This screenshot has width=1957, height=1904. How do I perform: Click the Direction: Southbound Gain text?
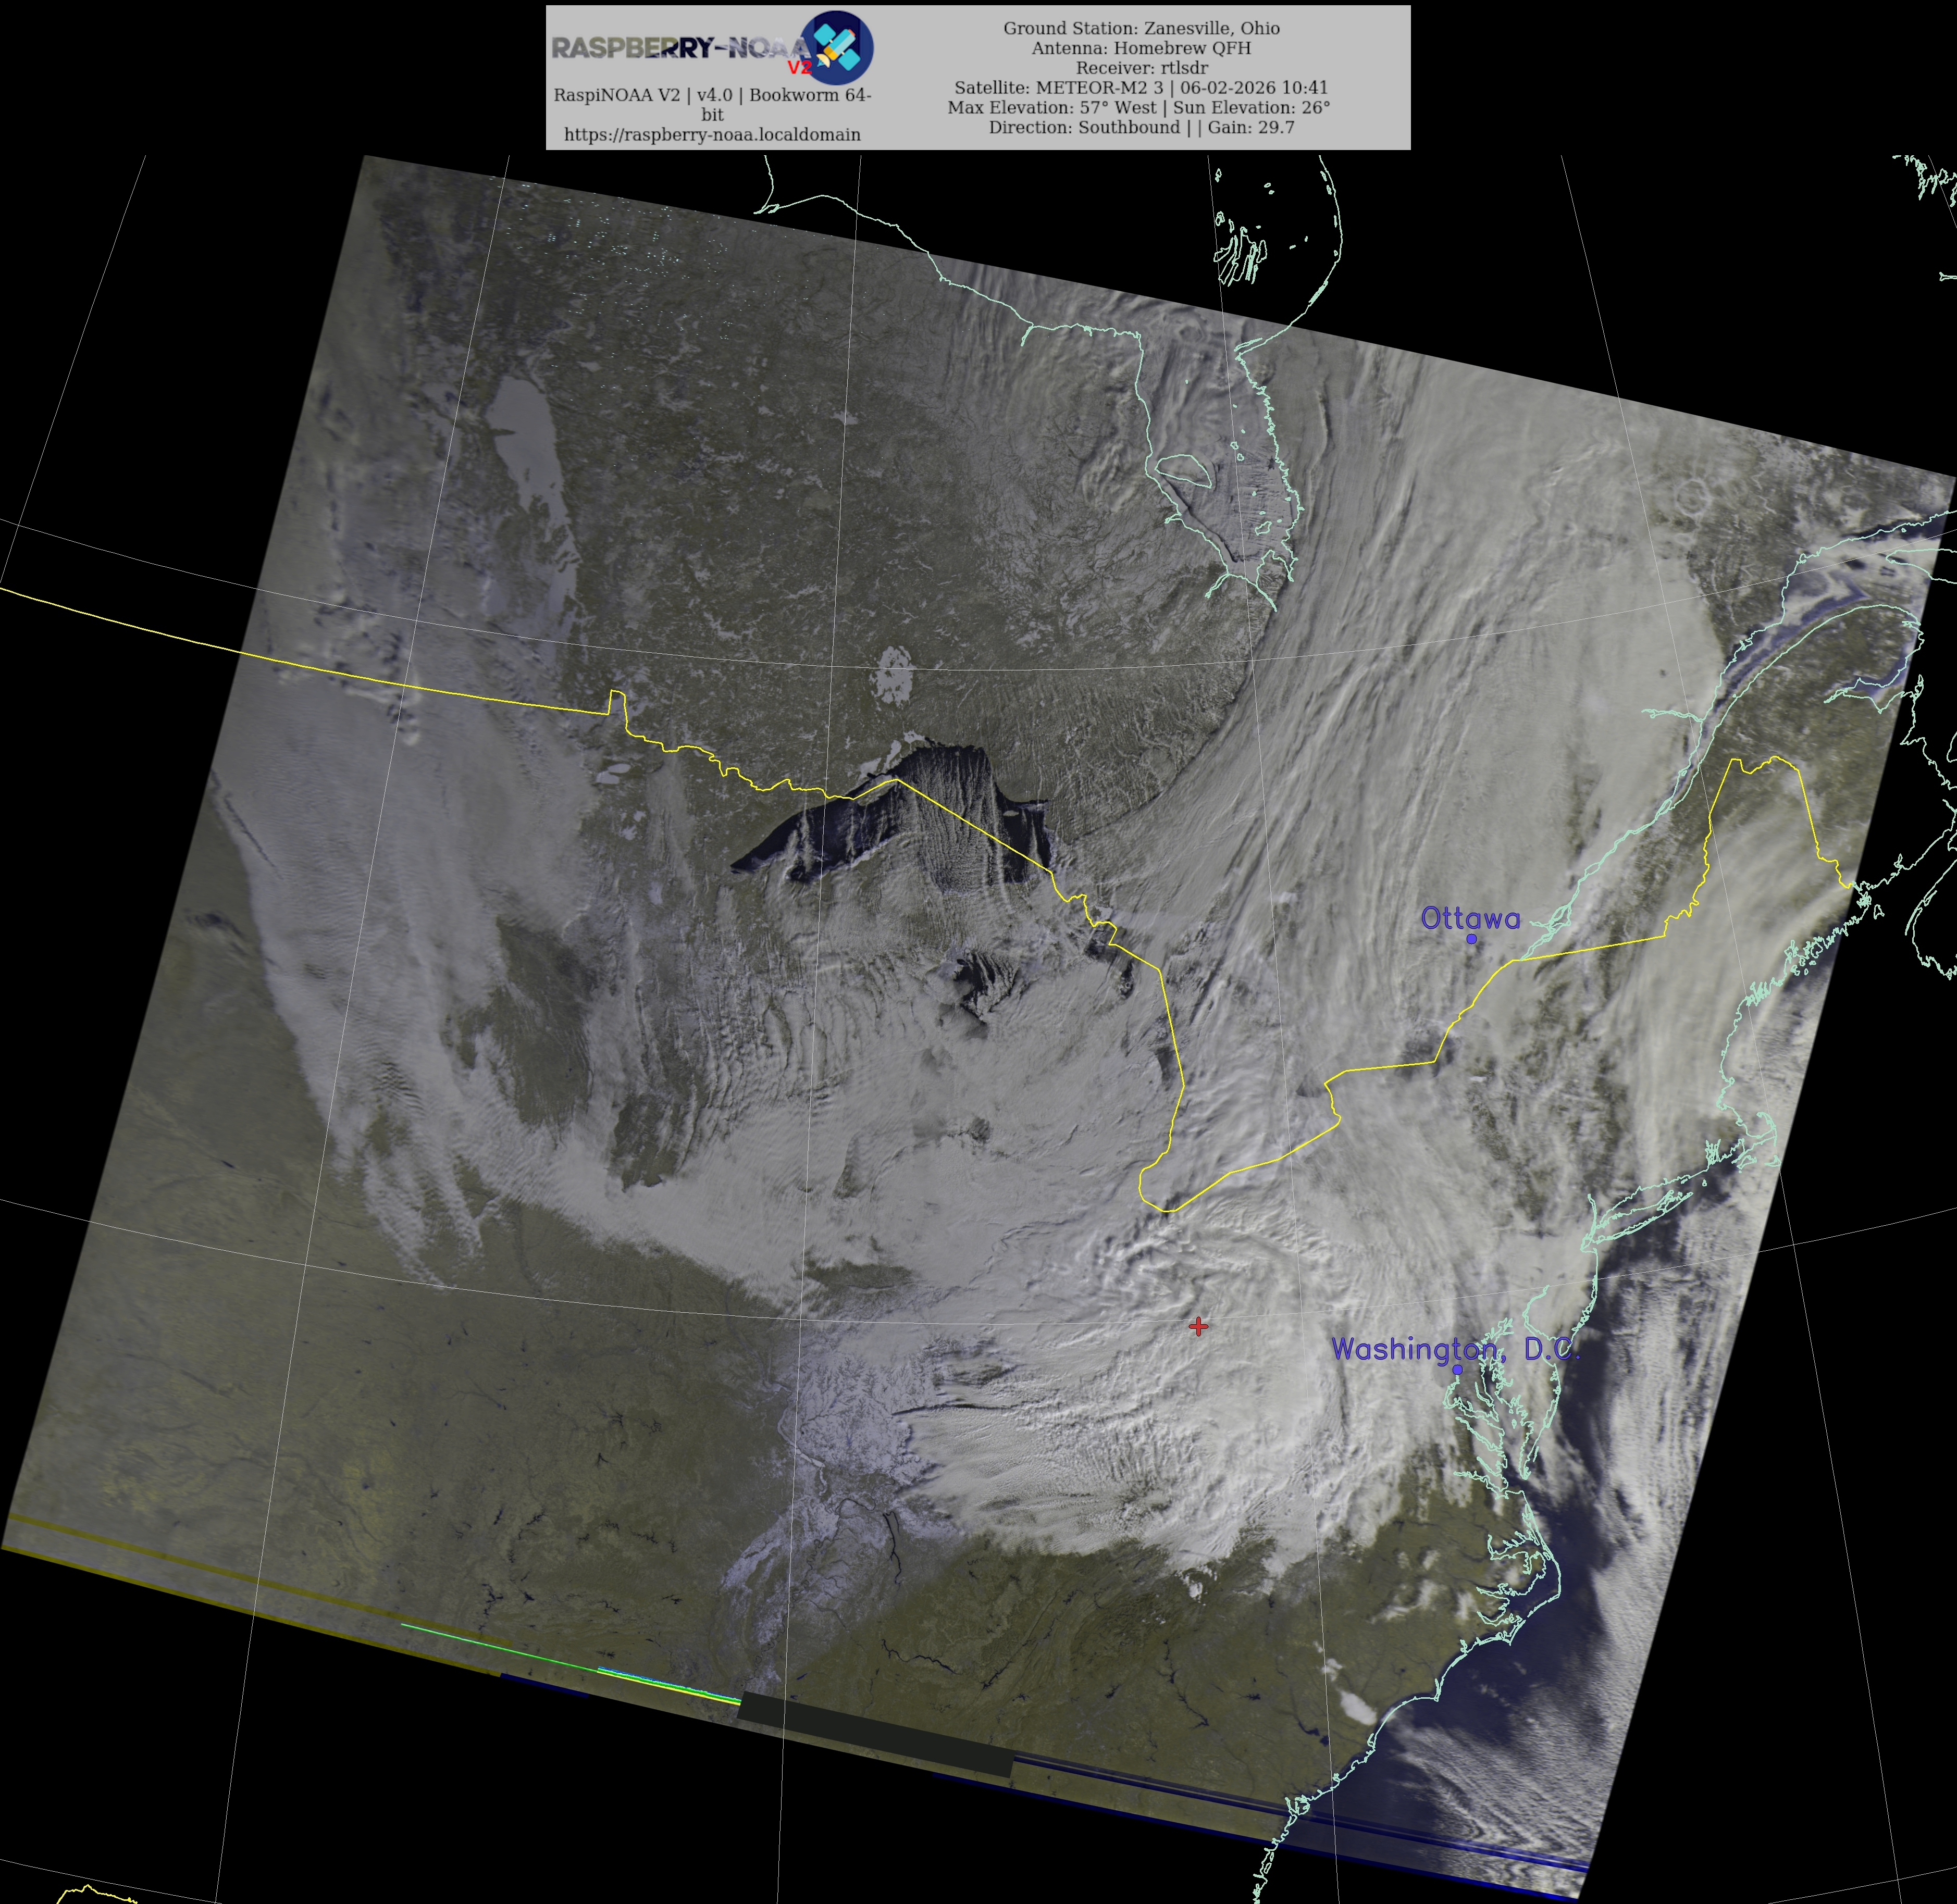pos(1141,127)
